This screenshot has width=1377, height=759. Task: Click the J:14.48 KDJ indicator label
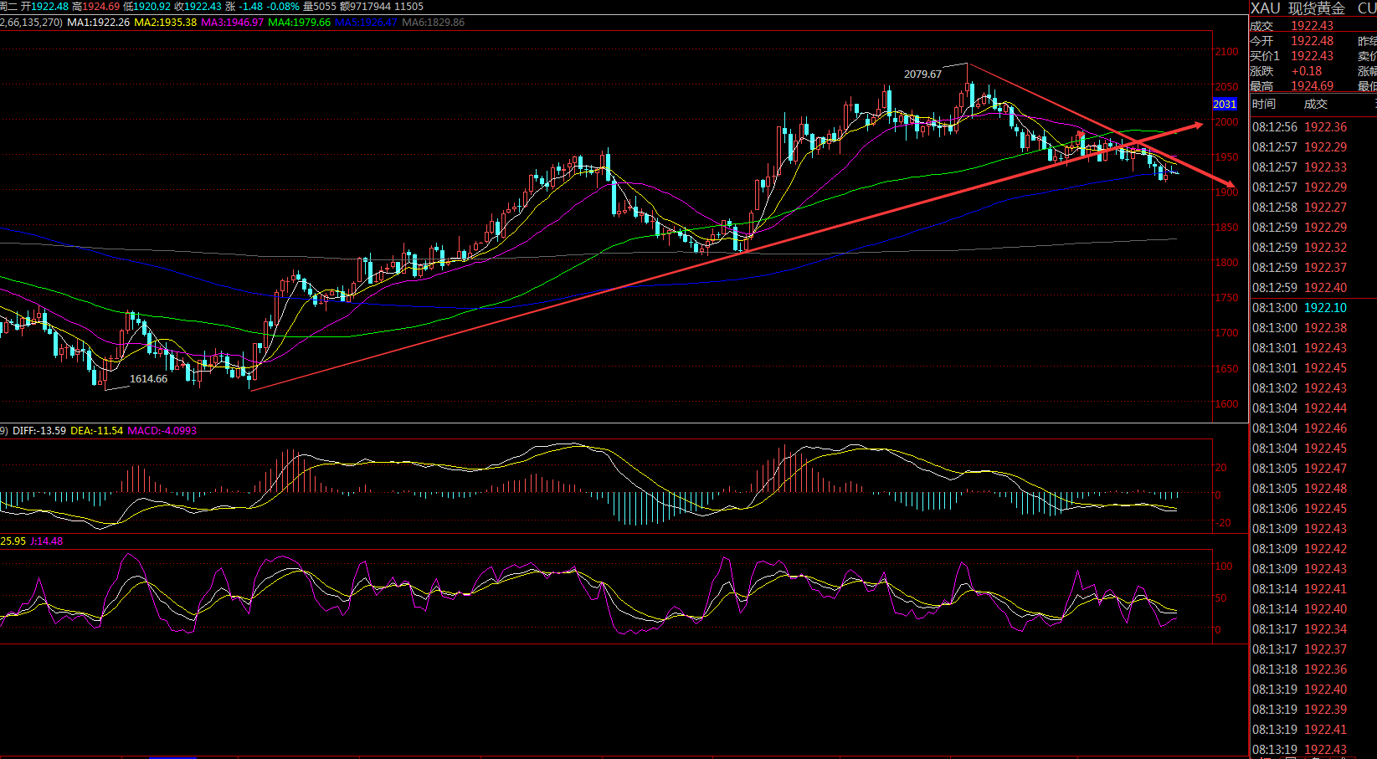46,541
